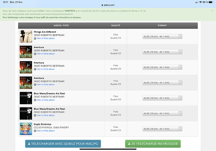Open the first Aventura album cover

[26, 52]
